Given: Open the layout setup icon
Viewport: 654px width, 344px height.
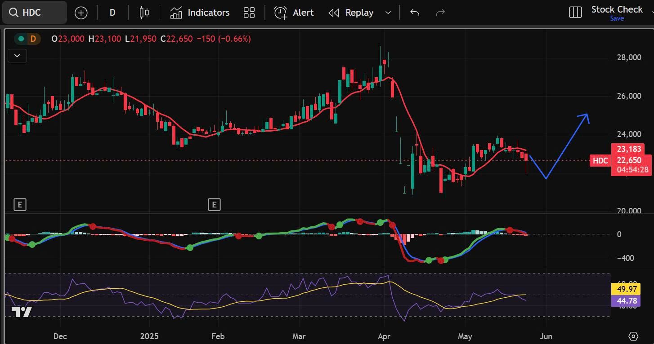Looking at the screenshot, I should (x=575, y=13).
